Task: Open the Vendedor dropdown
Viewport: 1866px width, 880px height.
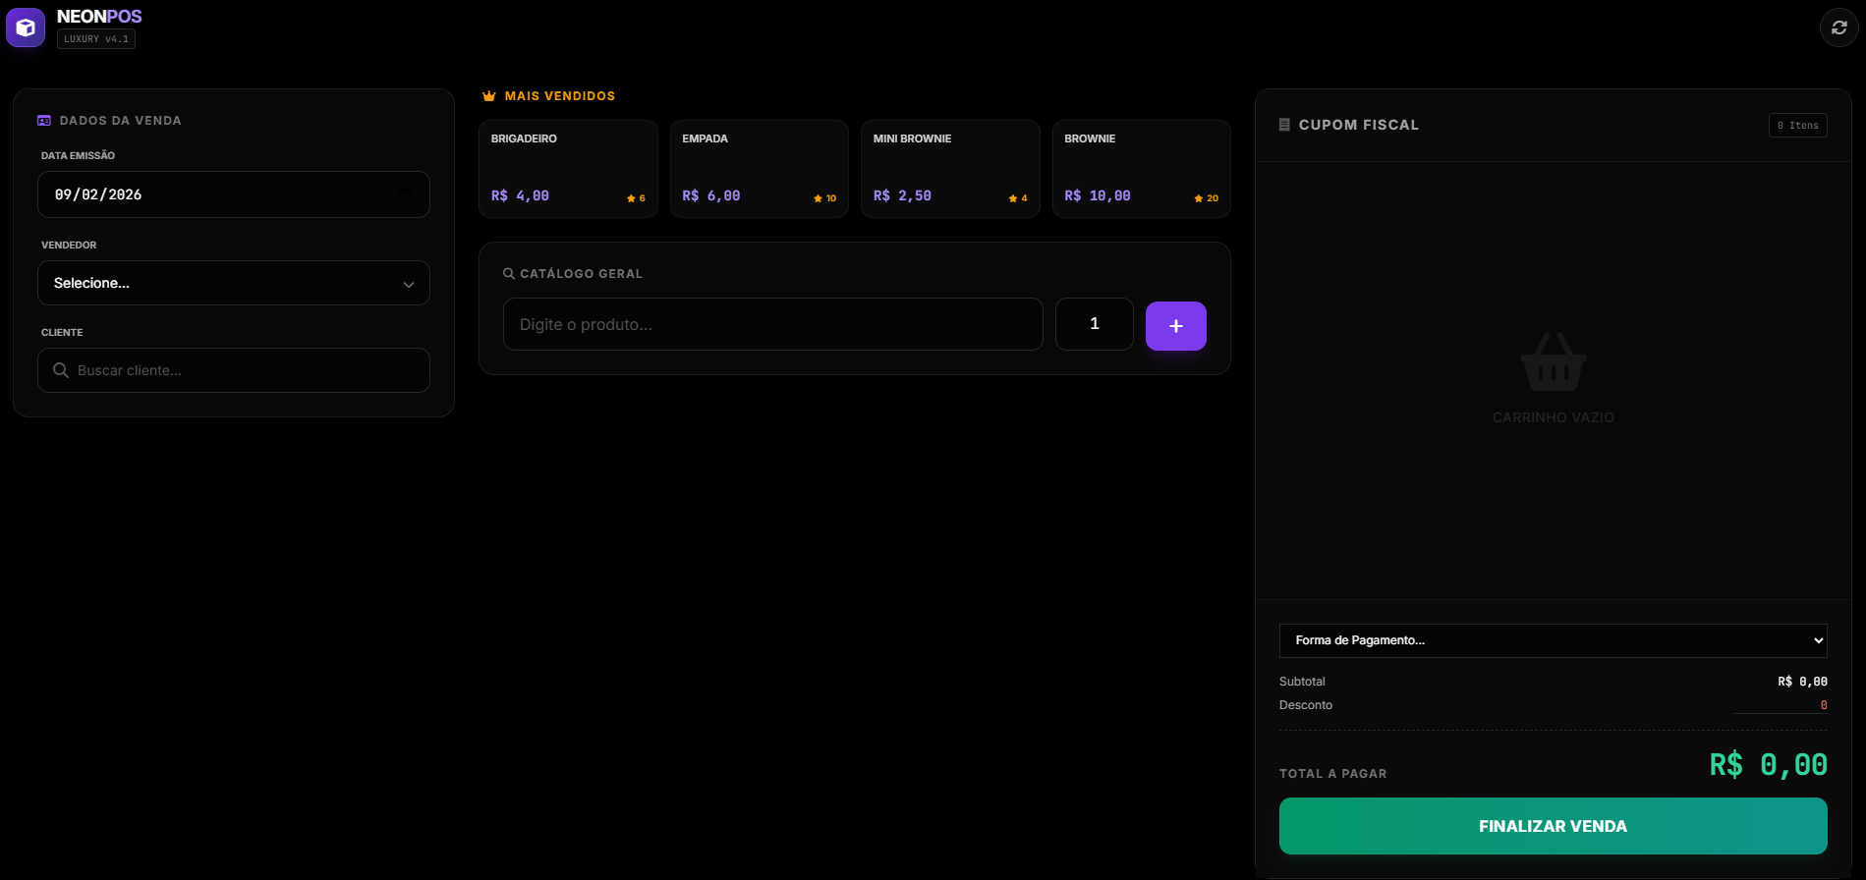Action: coord(234,283)
